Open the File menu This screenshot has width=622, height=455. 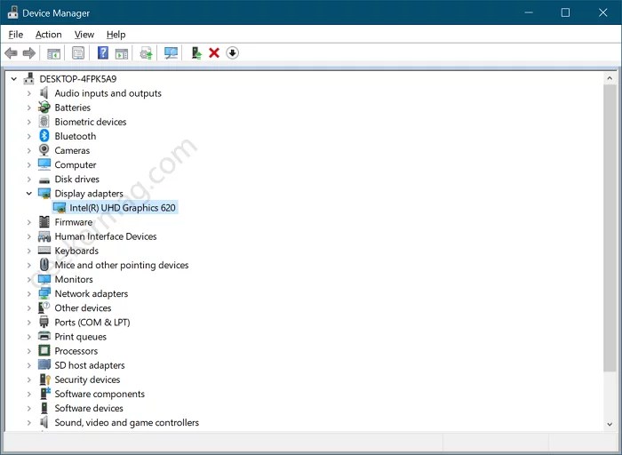click(x=15, y=35)
